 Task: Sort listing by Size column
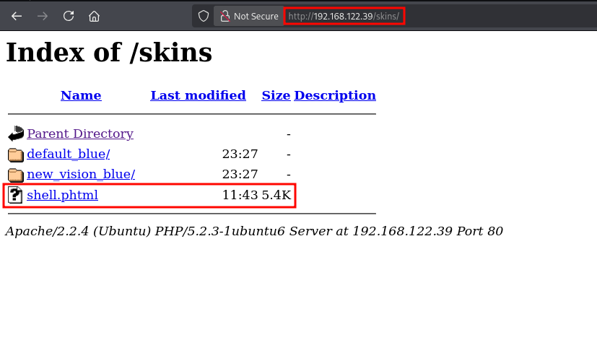[x=276, y=95]
